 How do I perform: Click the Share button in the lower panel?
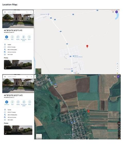click(30, 103)
